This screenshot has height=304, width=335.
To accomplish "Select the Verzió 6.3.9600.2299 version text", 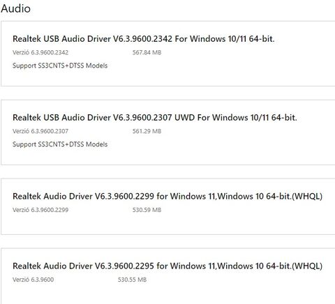I will [x=40, y=210].
